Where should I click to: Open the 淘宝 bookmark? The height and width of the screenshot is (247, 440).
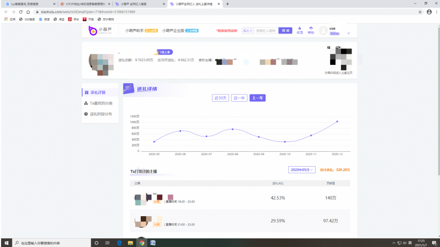click(x=59, y=19)
